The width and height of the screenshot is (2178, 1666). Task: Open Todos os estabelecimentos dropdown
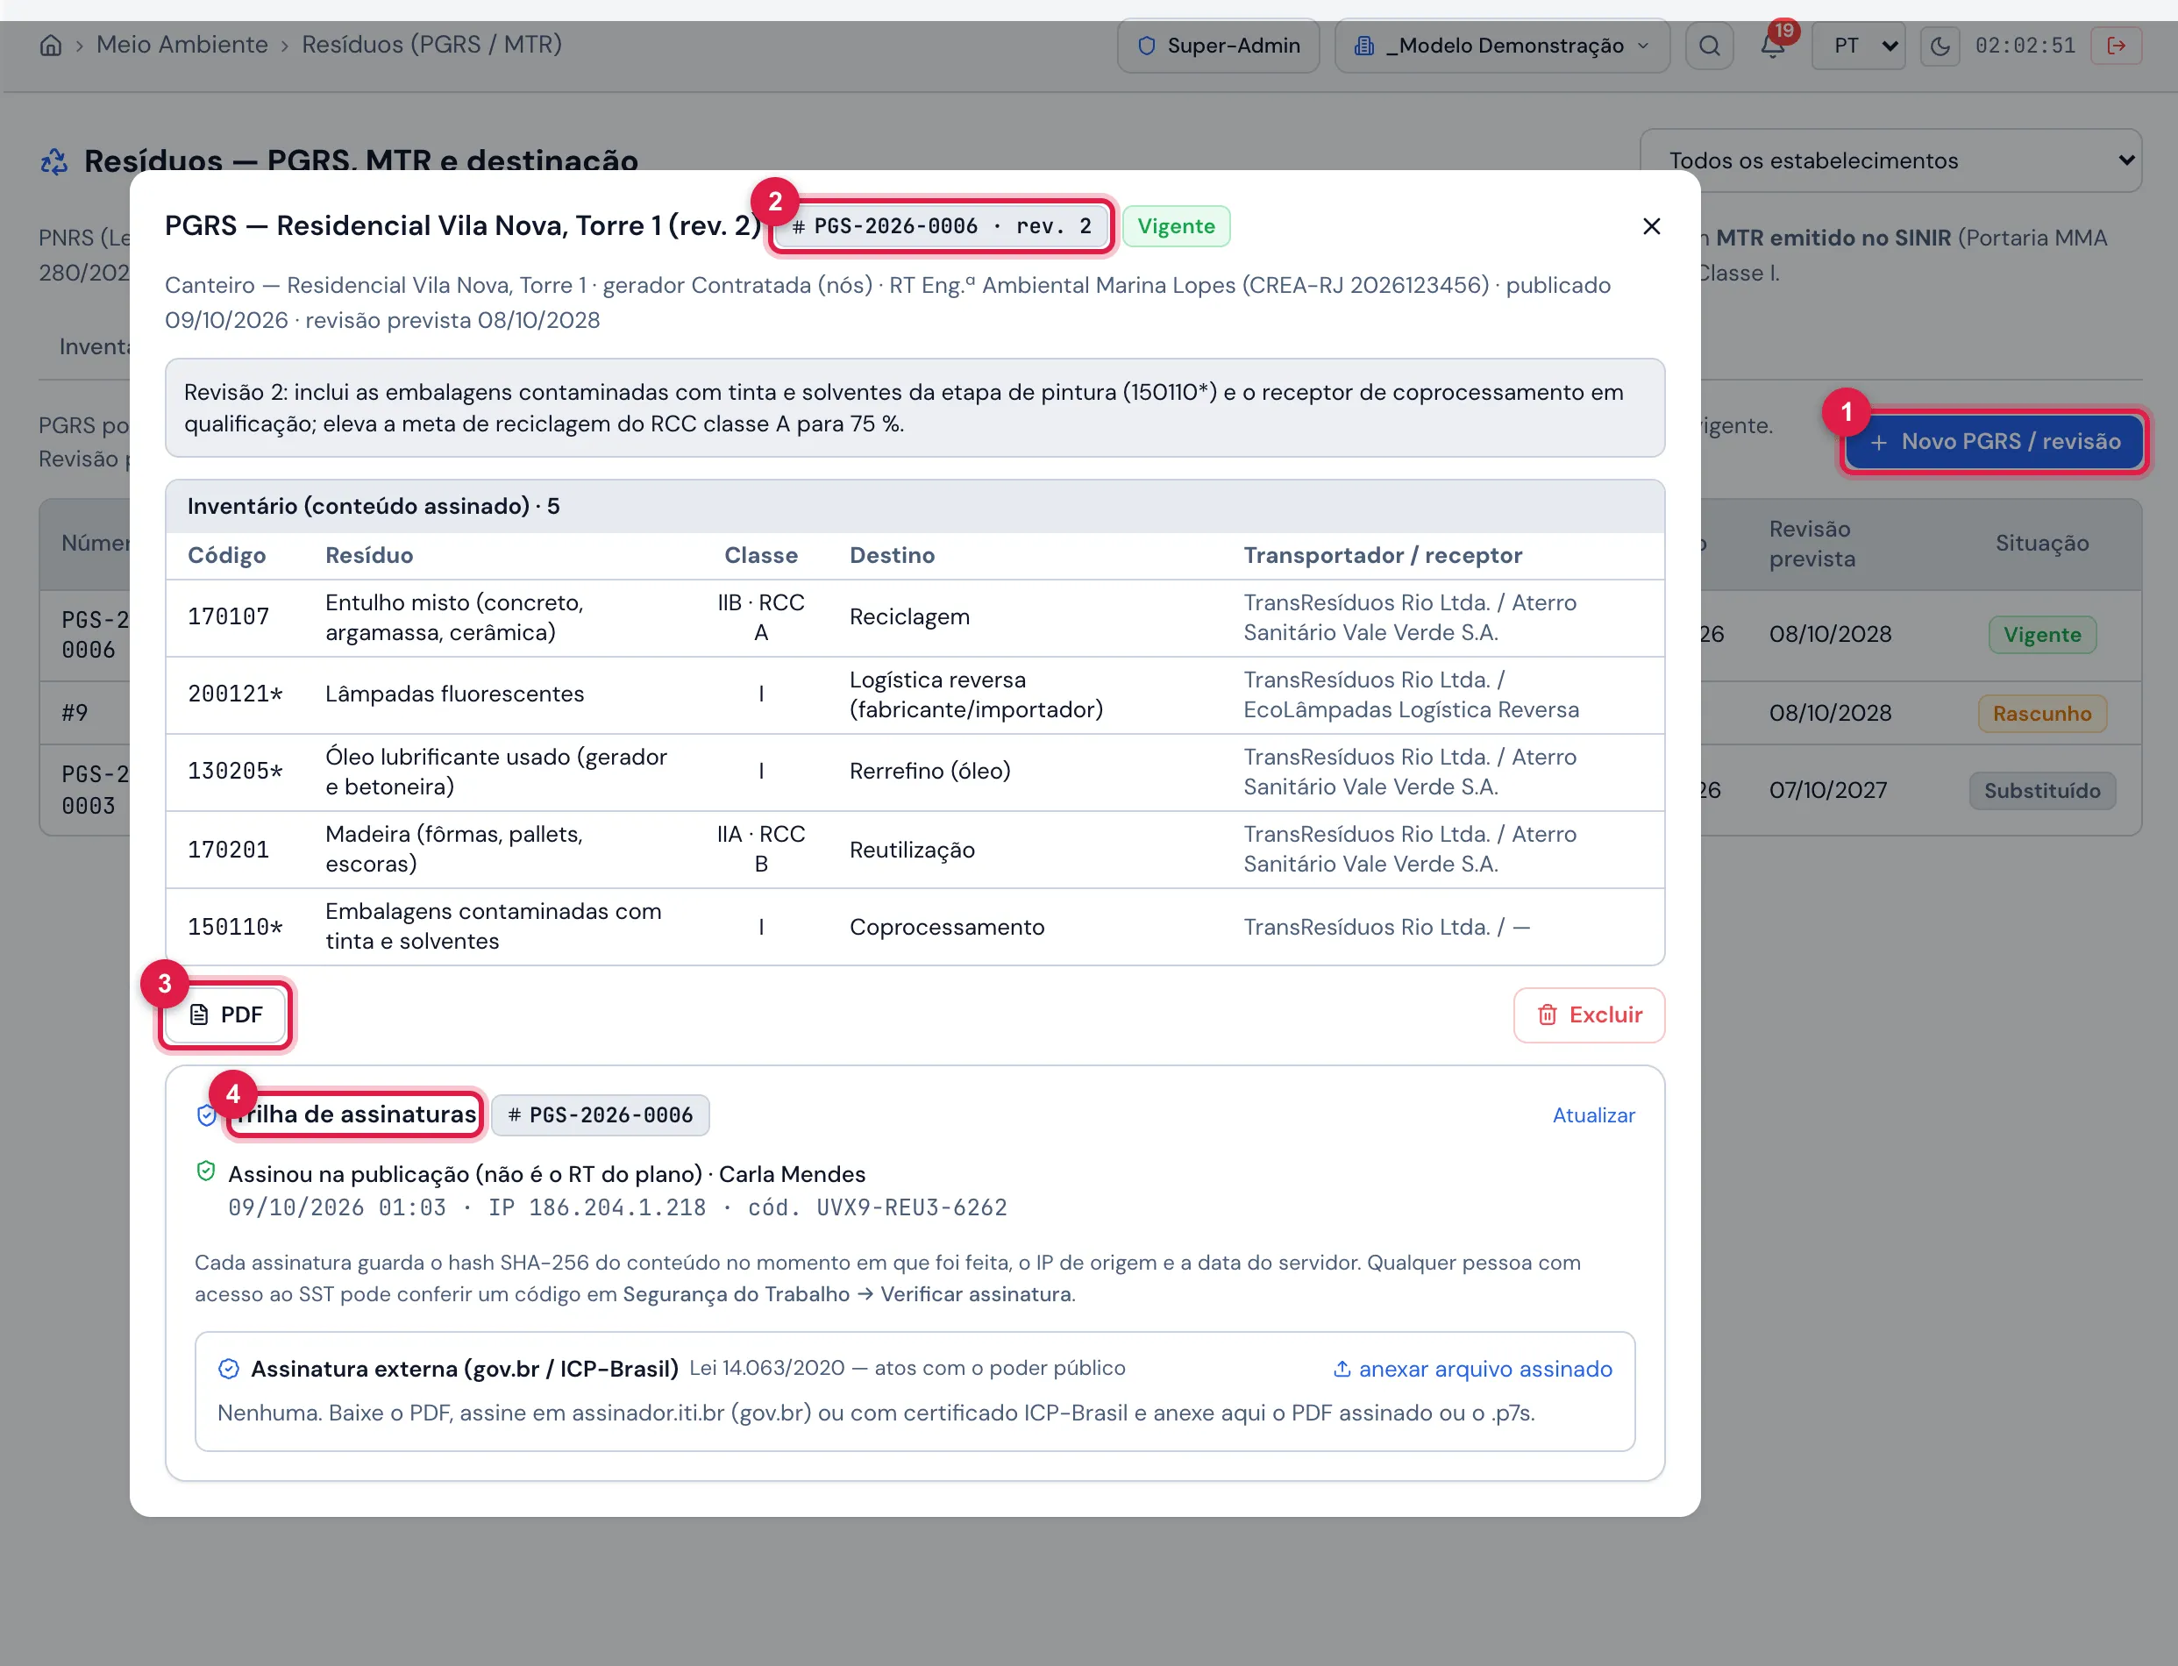[1890, 160]
